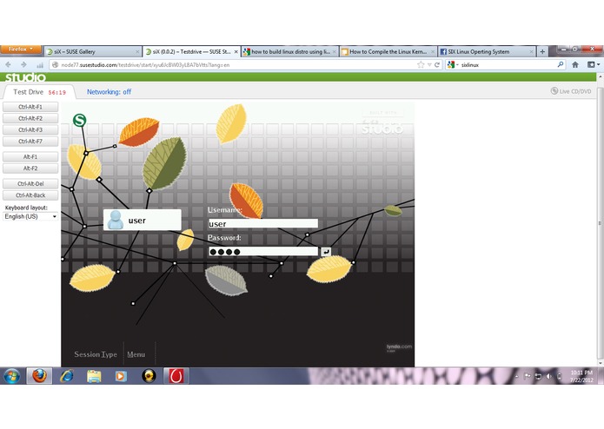604x429 pixels.
Task: Switch to the siX – SUSE Gallery tab
Action: click(x=91, y=51)
